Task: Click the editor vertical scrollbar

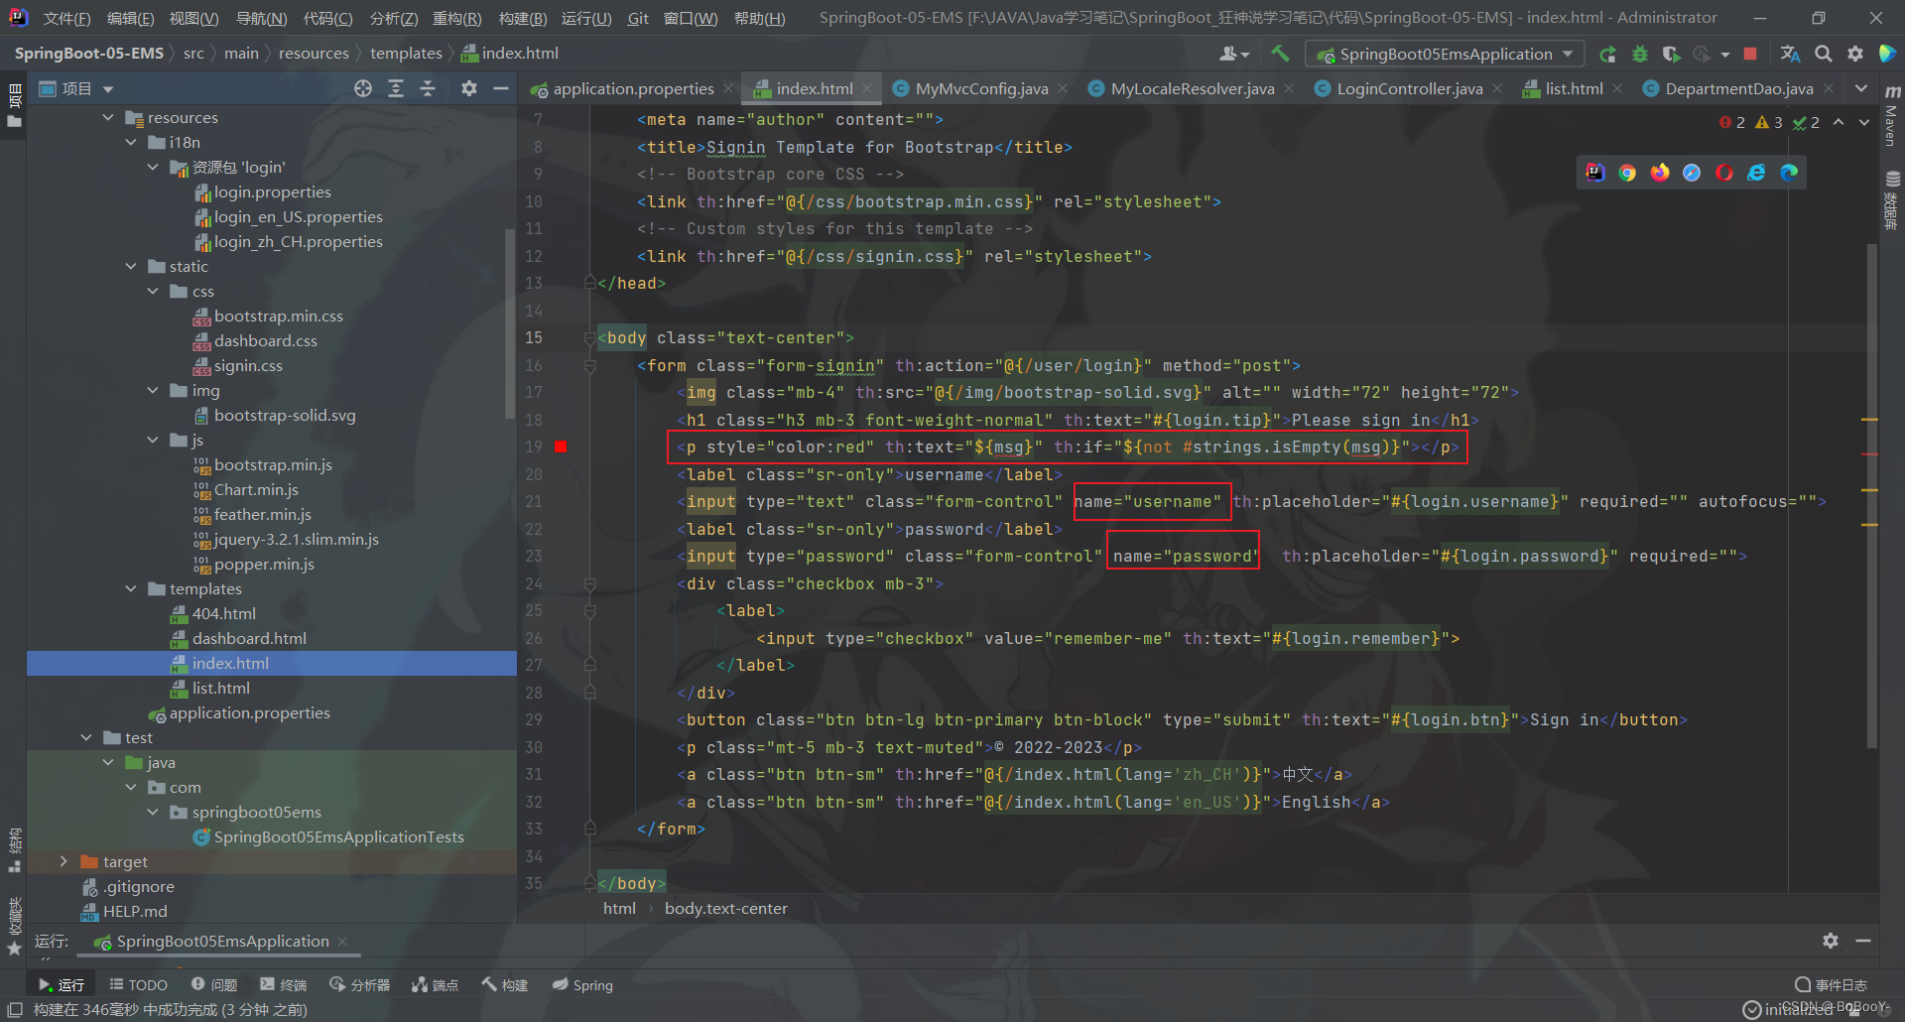Action: [x=1872, y=496]
